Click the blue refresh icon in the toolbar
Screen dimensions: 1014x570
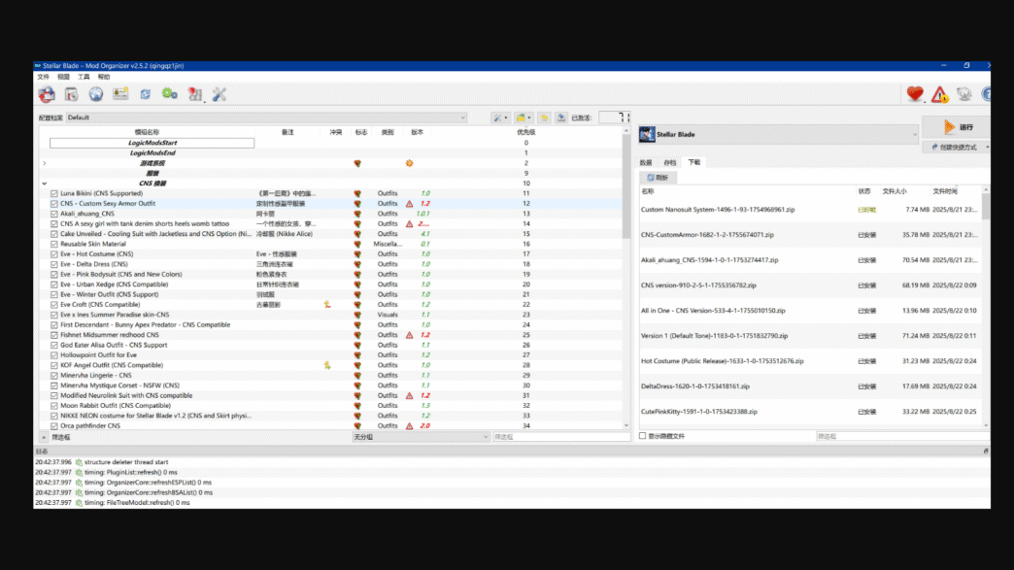coord(146,95)
